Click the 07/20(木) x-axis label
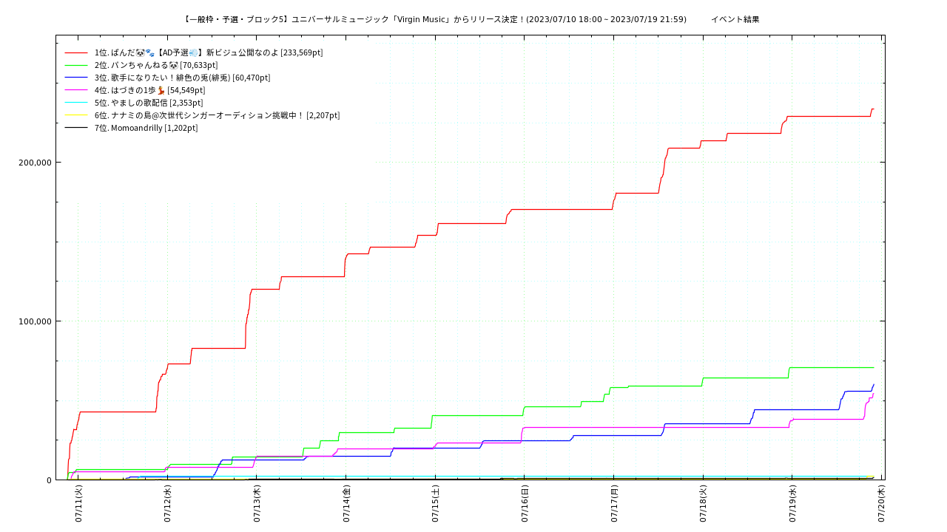The height and width of the screenshot is (532, 947). (x=881, y=504)
